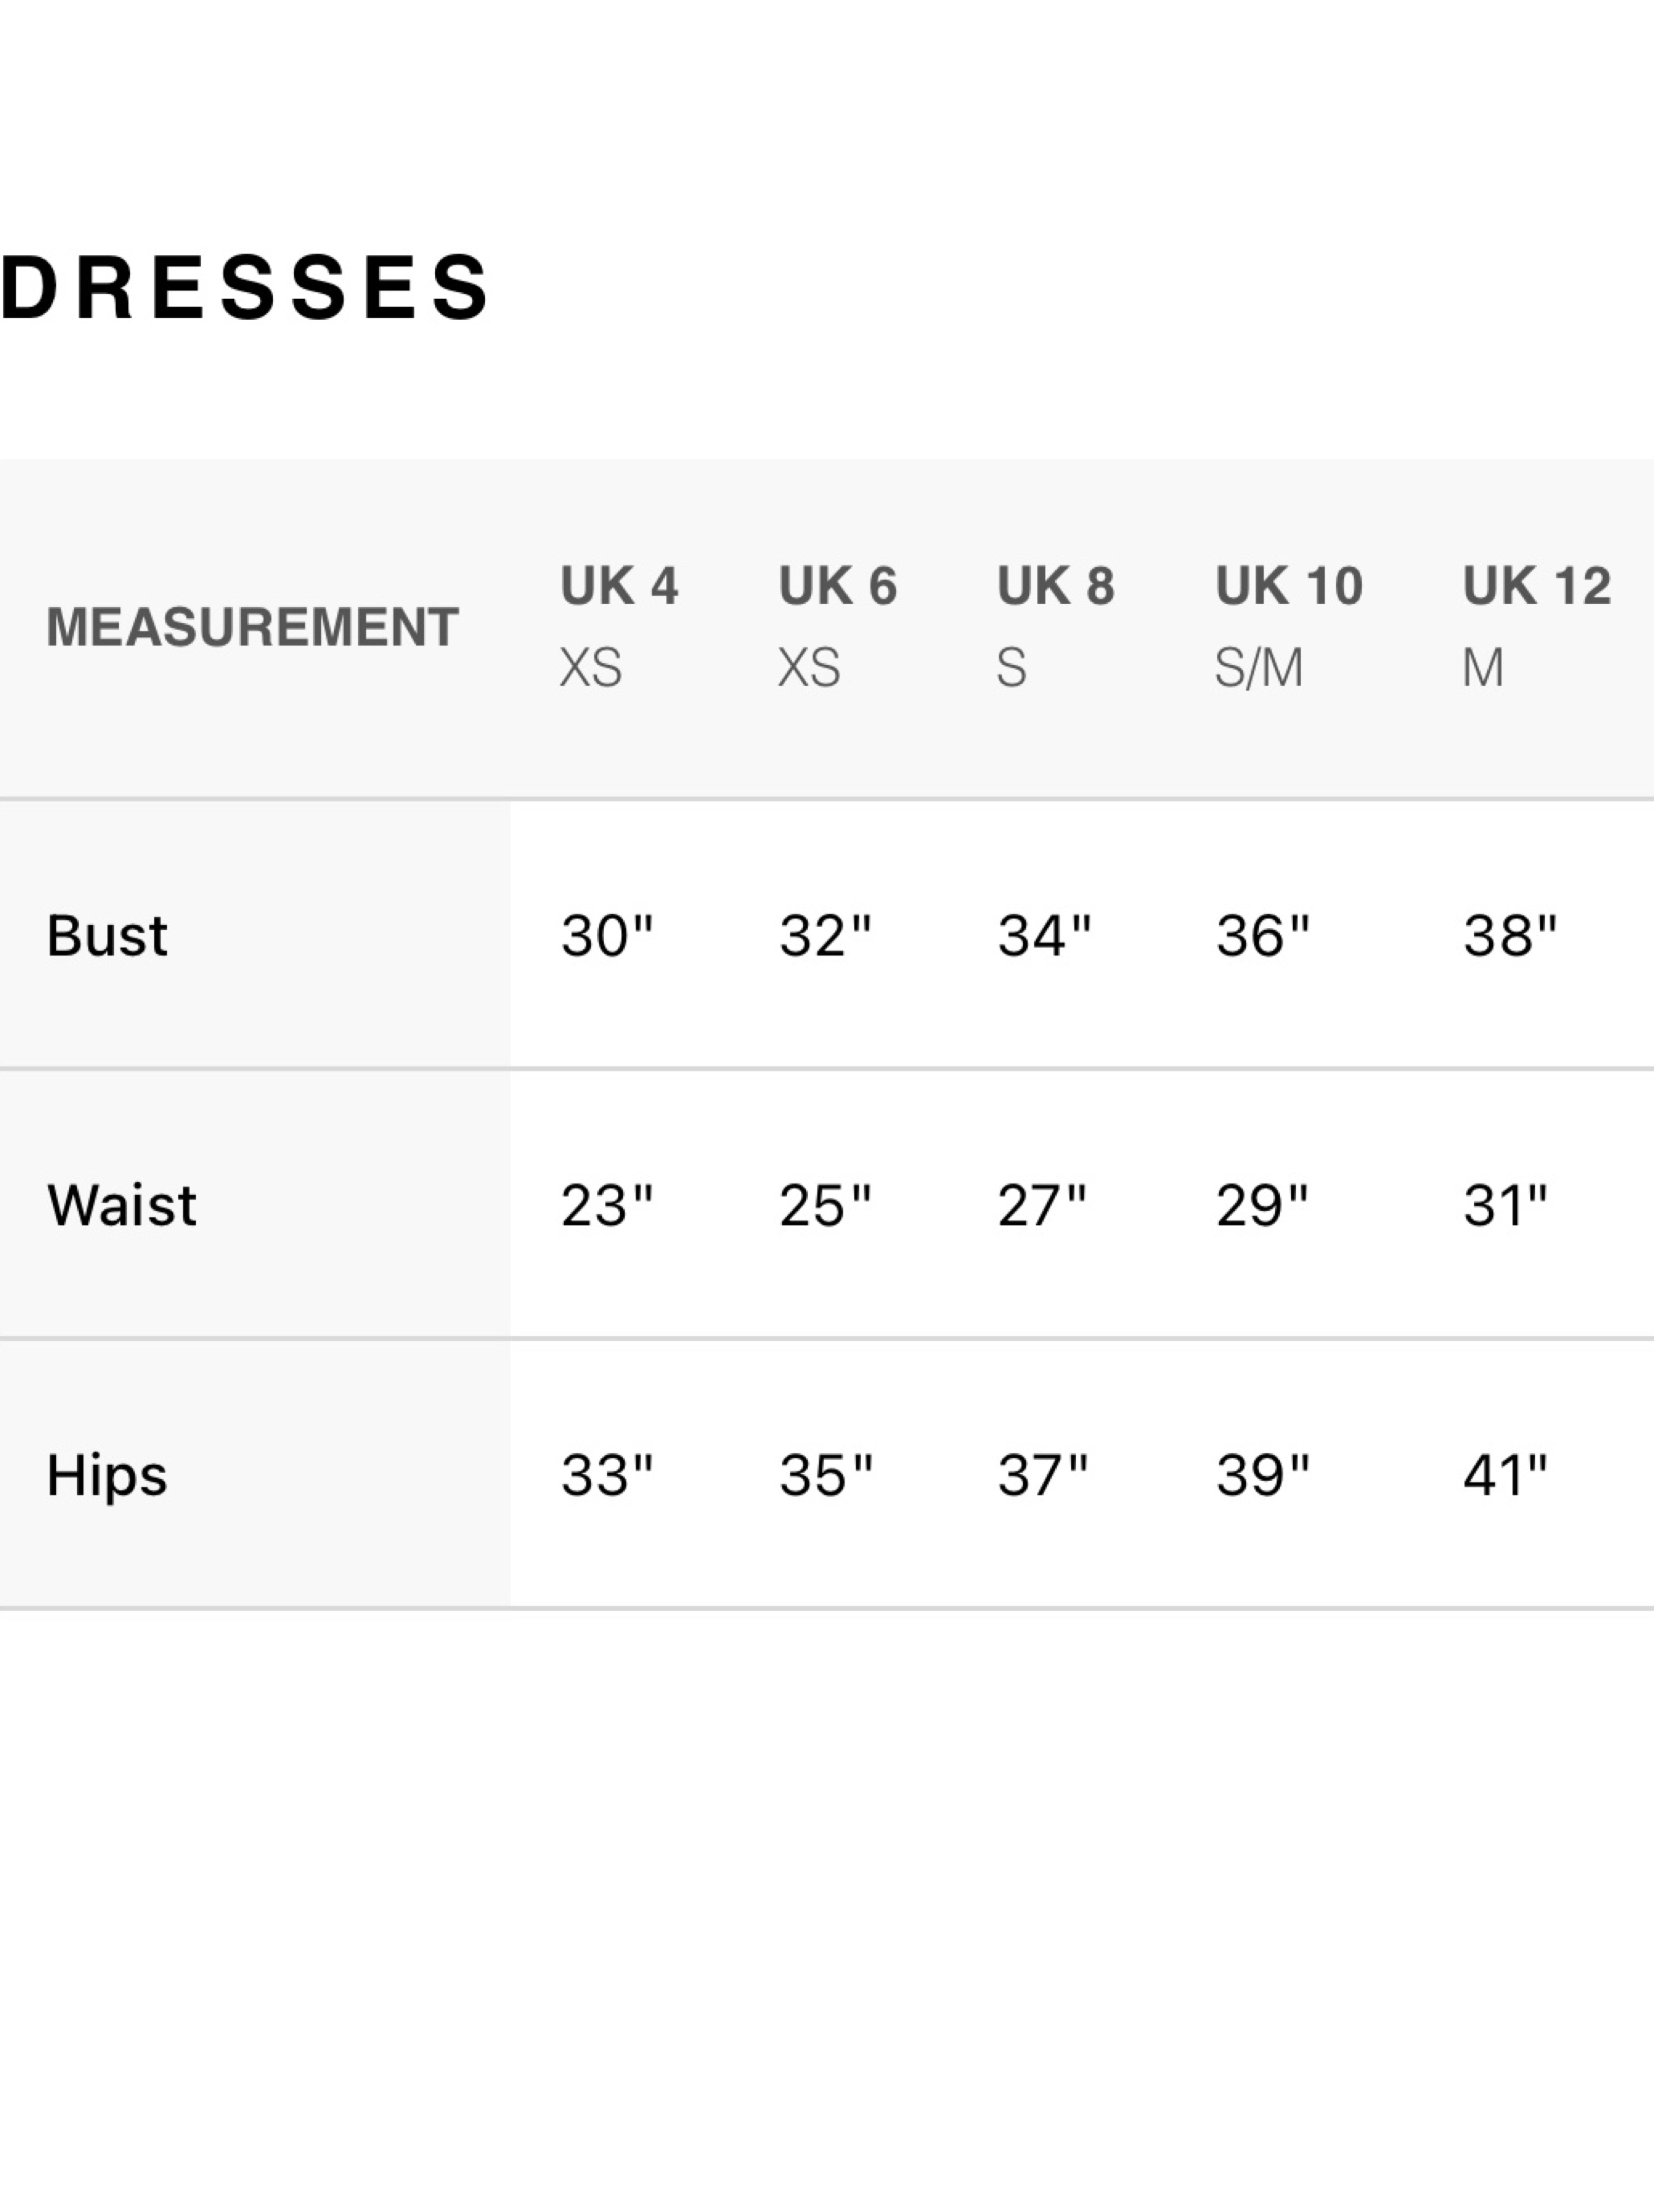Image resolution: width=1654 pixels, height=2212 pixels.
Task: Click the 30" bust value for UK 4
Action: [607, 936]
